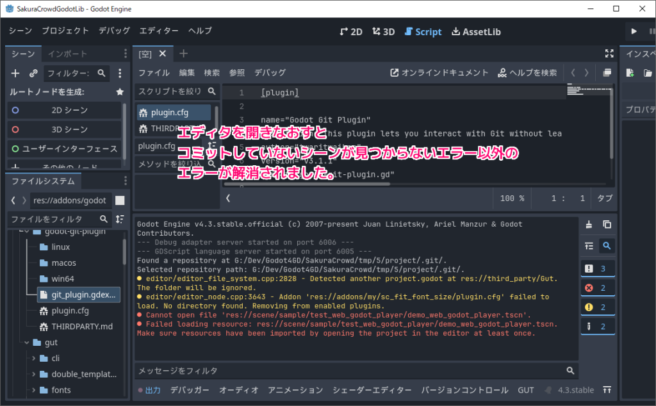Toggle the warning messages filter badge
The width and height of the screenshot is (656, 406).
coord(598,306)
